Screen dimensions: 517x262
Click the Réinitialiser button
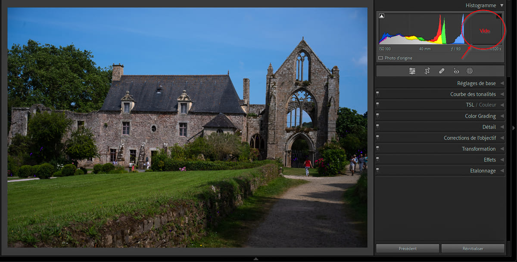click(x=473, y=249)
